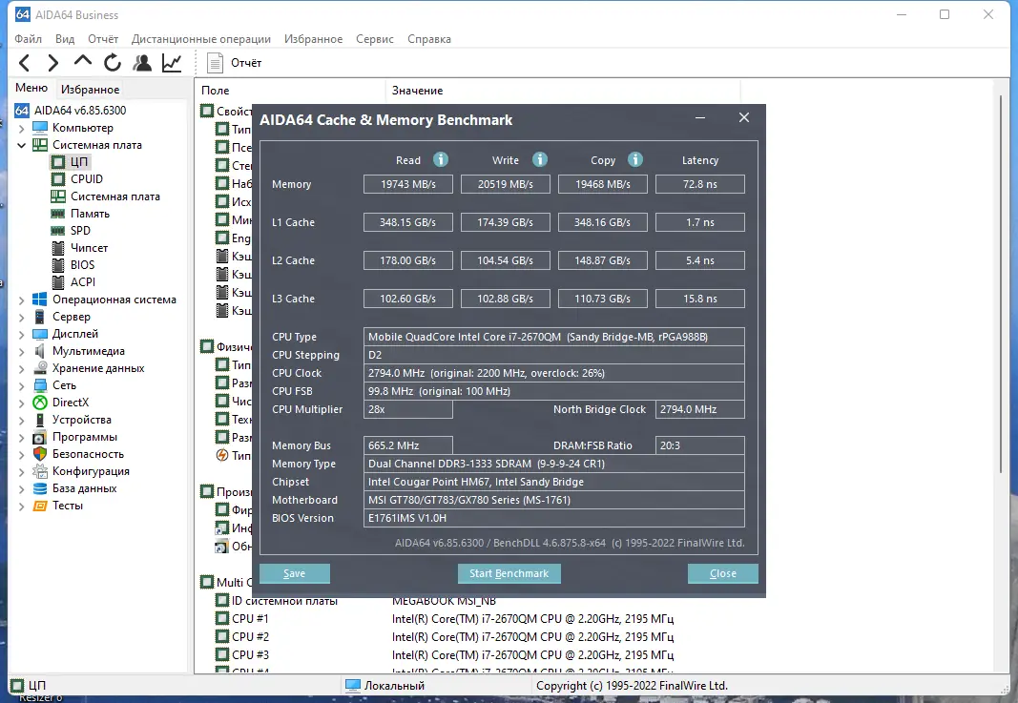Click the Close button in benchmark dialog
Screen dimensions: 1018x703
click(x=722, y=573)
